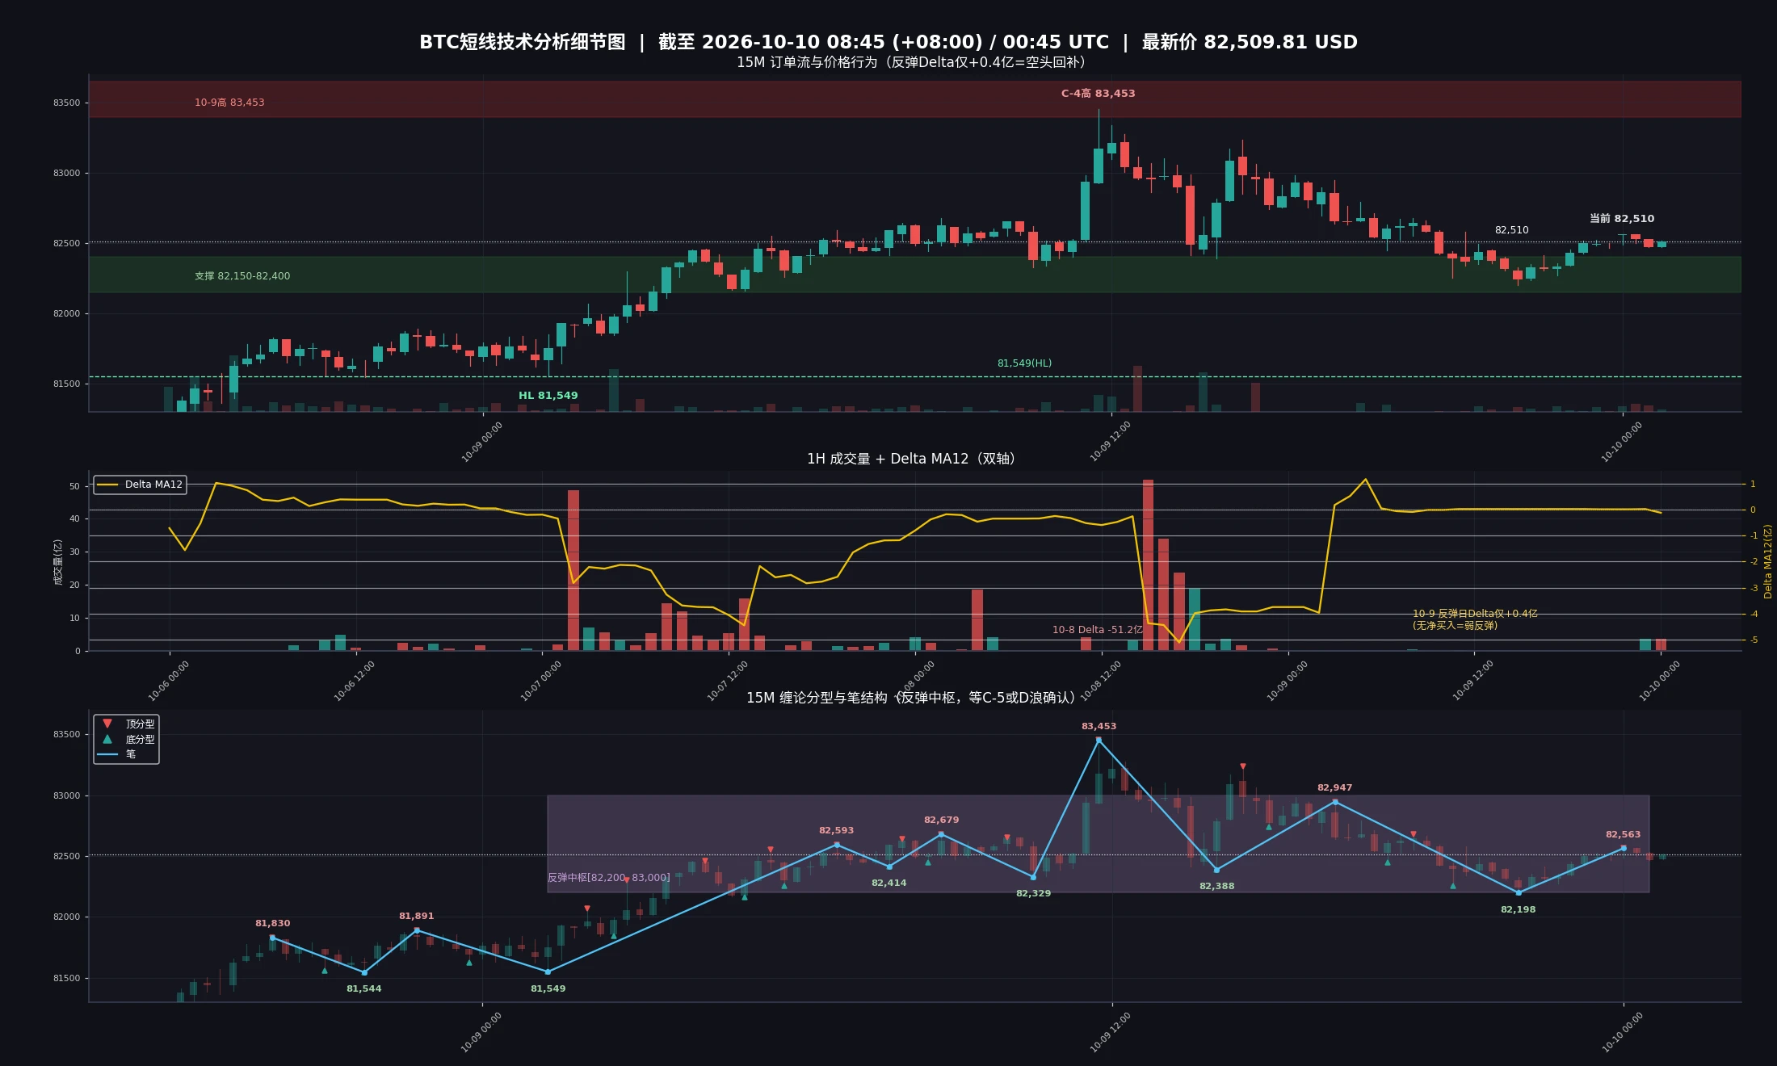Viewport: 1777px width, 1066px height.
Task: Click the 82,563 final stroke point label
Action: point(1623,835)
